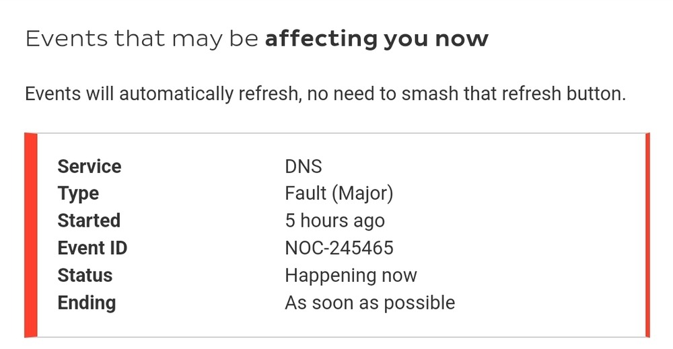The image size is (673, 349).
Task: Click the "As soon as possible" ending value
Action: (369, 303)
